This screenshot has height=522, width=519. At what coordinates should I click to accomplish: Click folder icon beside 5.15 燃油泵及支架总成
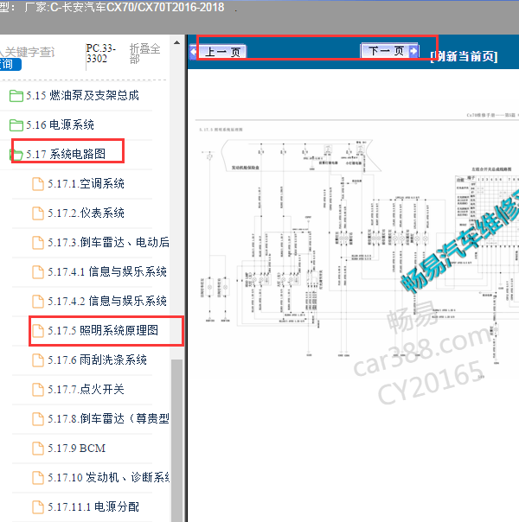pyautogui.click(x=16, y=96)
